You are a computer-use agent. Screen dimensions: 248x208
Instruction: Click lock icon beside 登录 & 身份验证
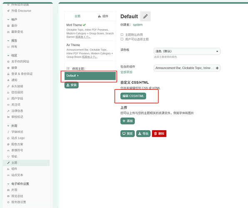click(8, 74)
